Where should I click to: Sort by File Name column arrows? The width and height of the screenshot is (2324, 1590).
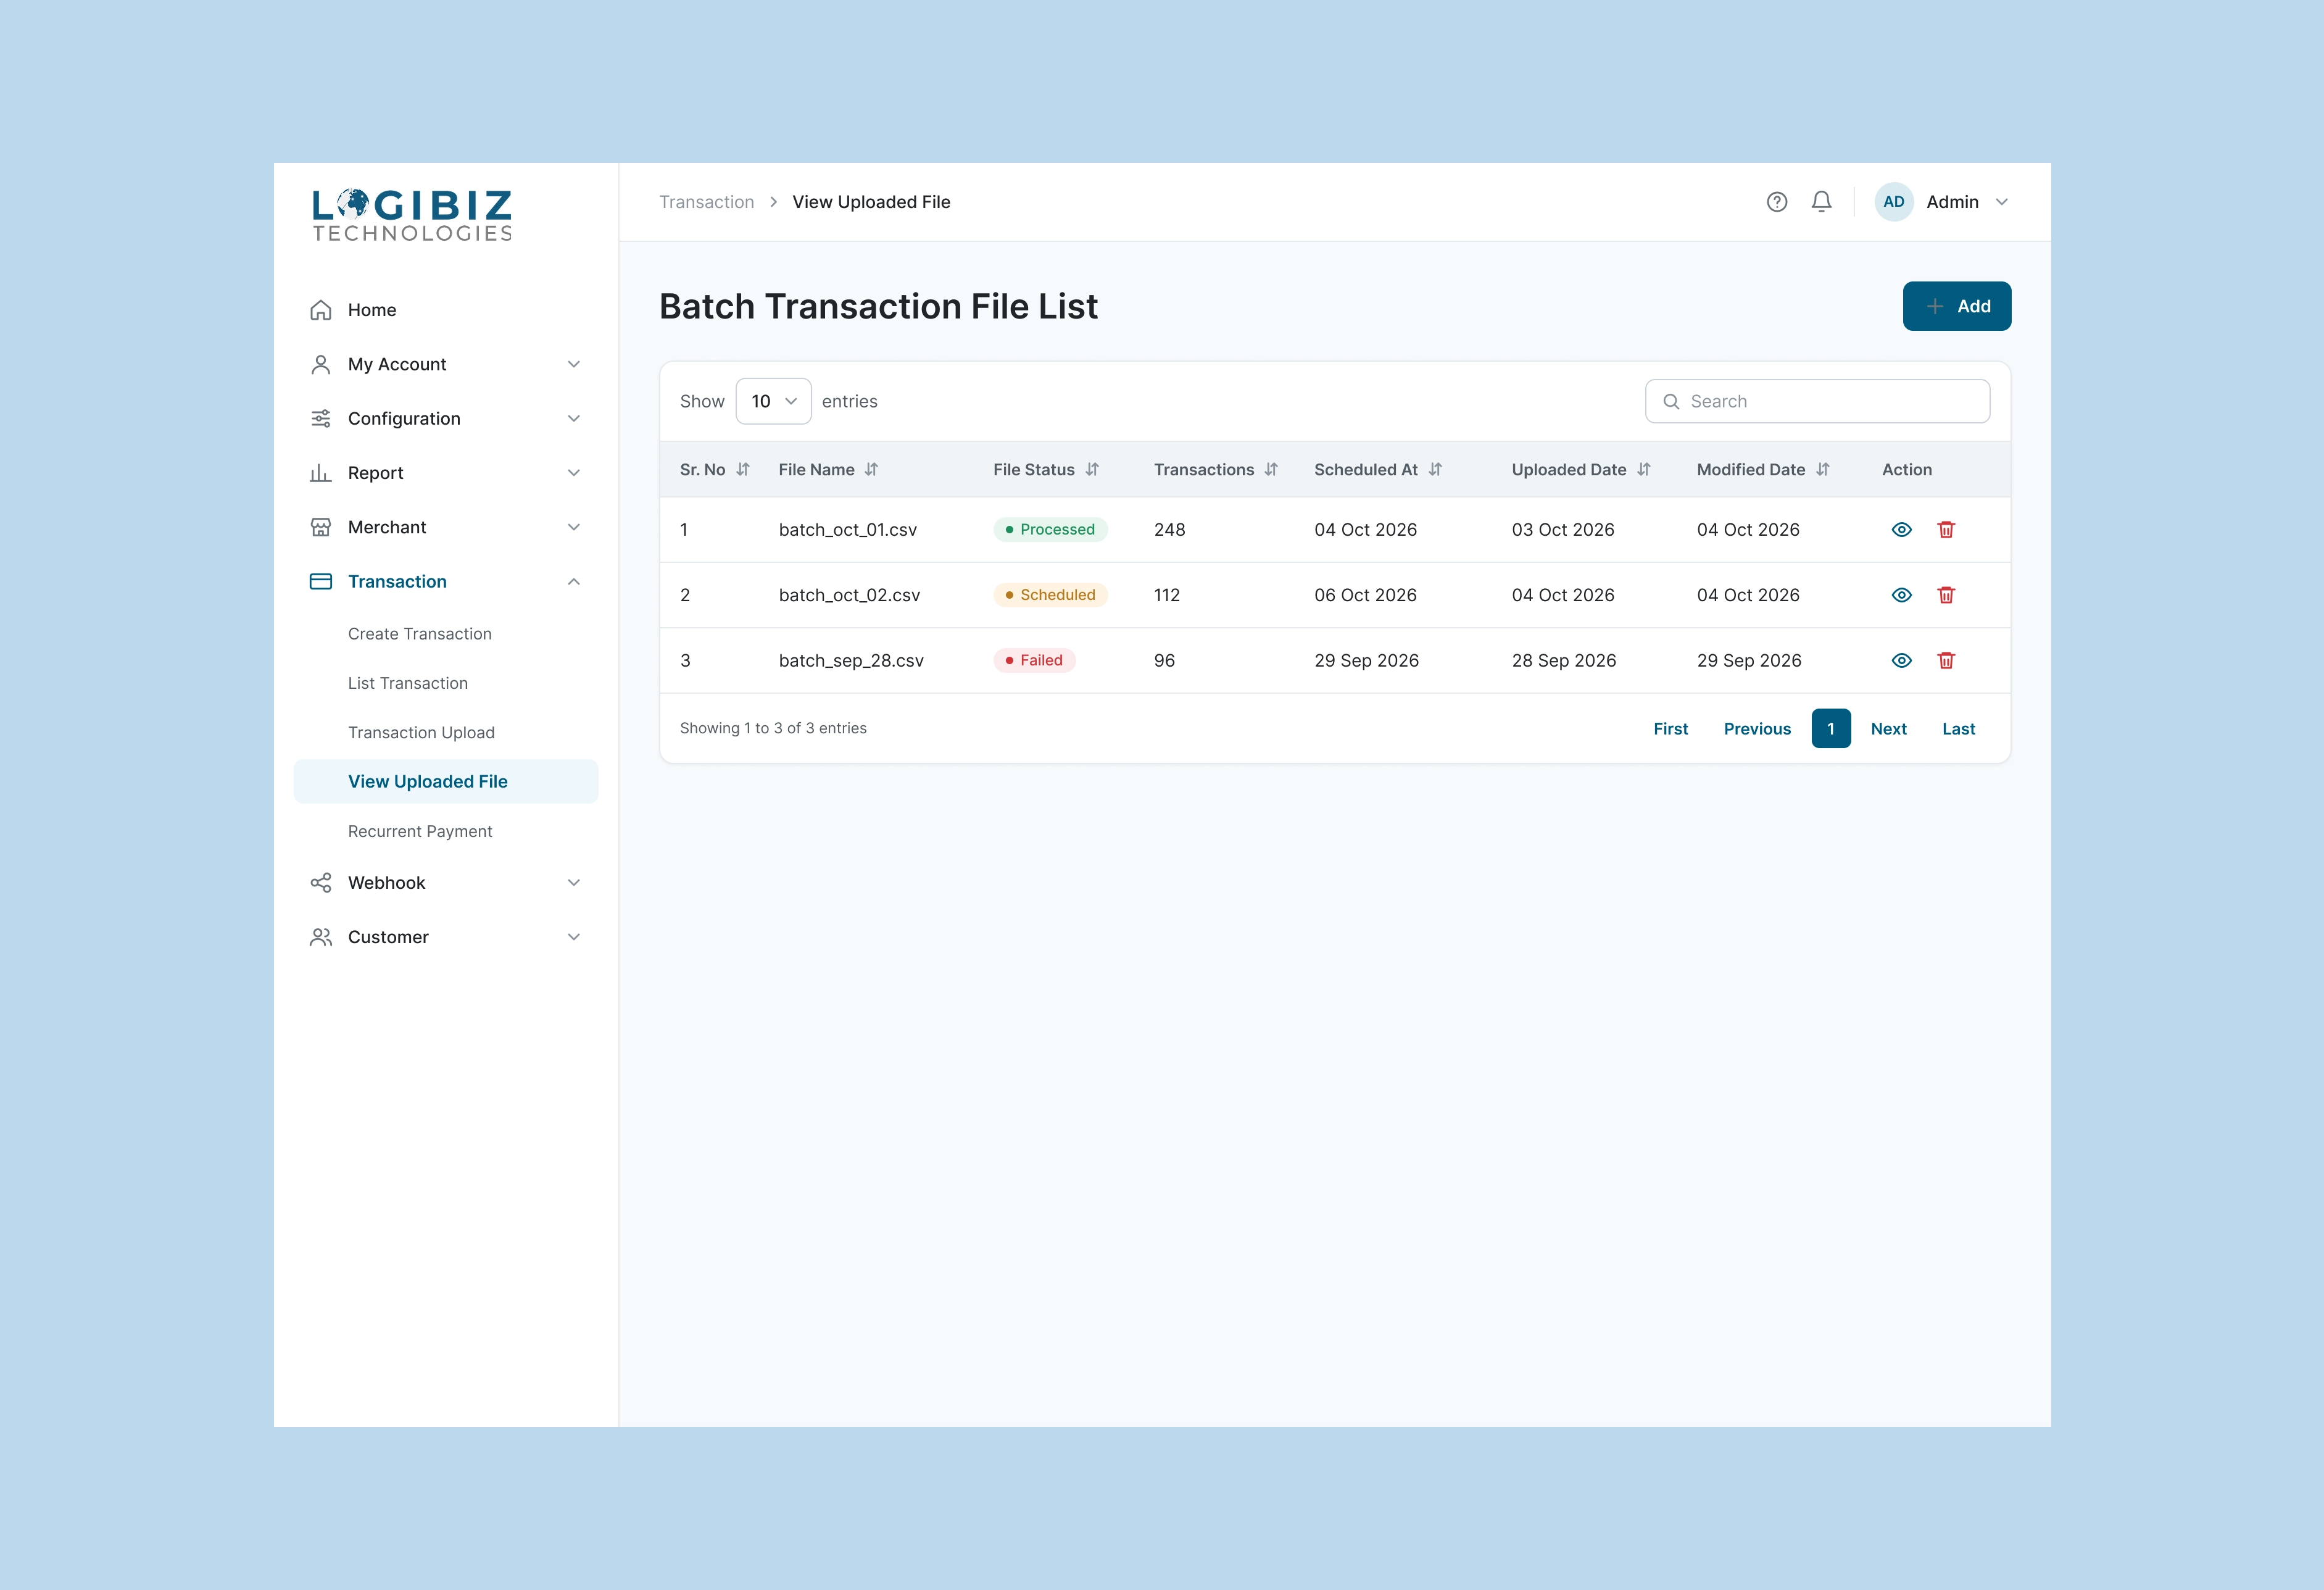point(871,470)
